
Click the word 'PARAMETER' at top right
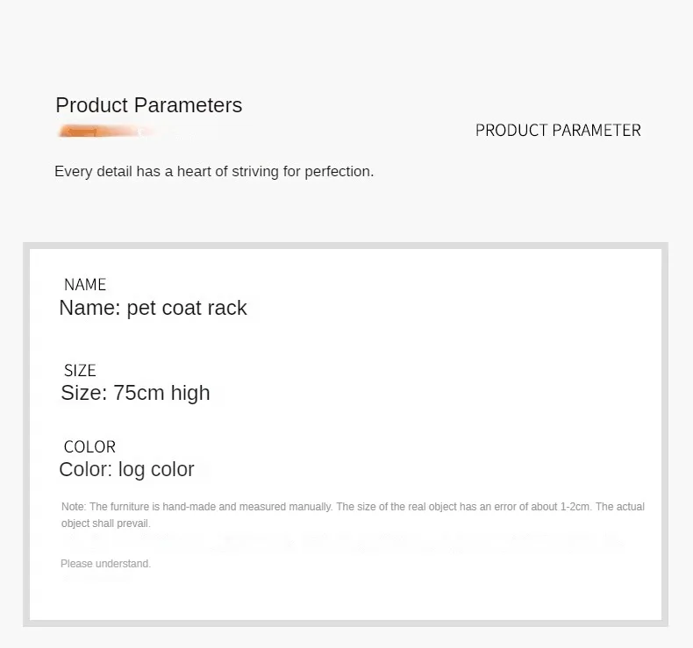597,131
